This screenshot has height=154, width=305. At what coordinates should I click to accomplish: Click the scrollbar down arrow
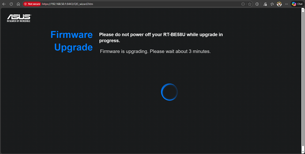(x=303, y=152)
